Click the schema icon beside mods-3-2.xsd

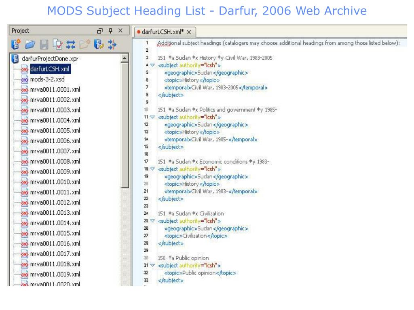coord(24,80)
